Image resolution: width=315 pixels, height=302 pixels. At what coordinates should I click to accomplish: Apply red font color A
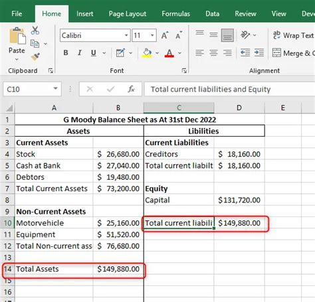click(169, 53)
